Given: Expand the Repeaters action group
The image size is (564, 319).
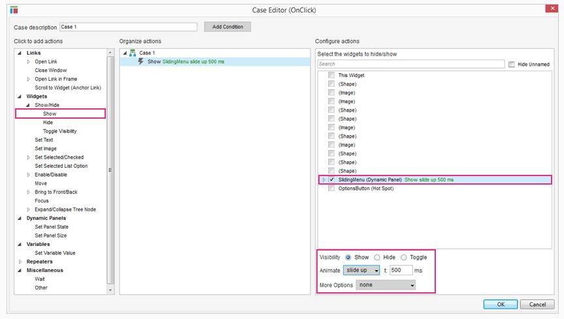Looking at the screenshot, I should [x=19, y=262].
